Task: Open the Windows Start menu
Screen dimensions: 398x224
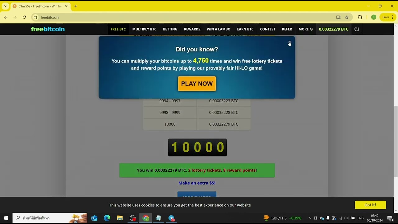Action: click(6, 218)
